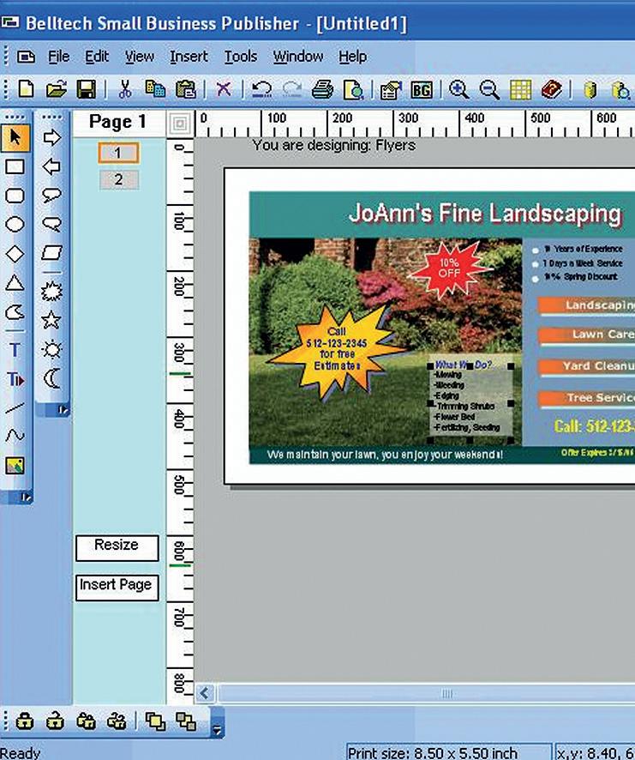Viewport: 635px width, 760px height.
Task: Click the Insert Page button
Action: pos(117,588)
